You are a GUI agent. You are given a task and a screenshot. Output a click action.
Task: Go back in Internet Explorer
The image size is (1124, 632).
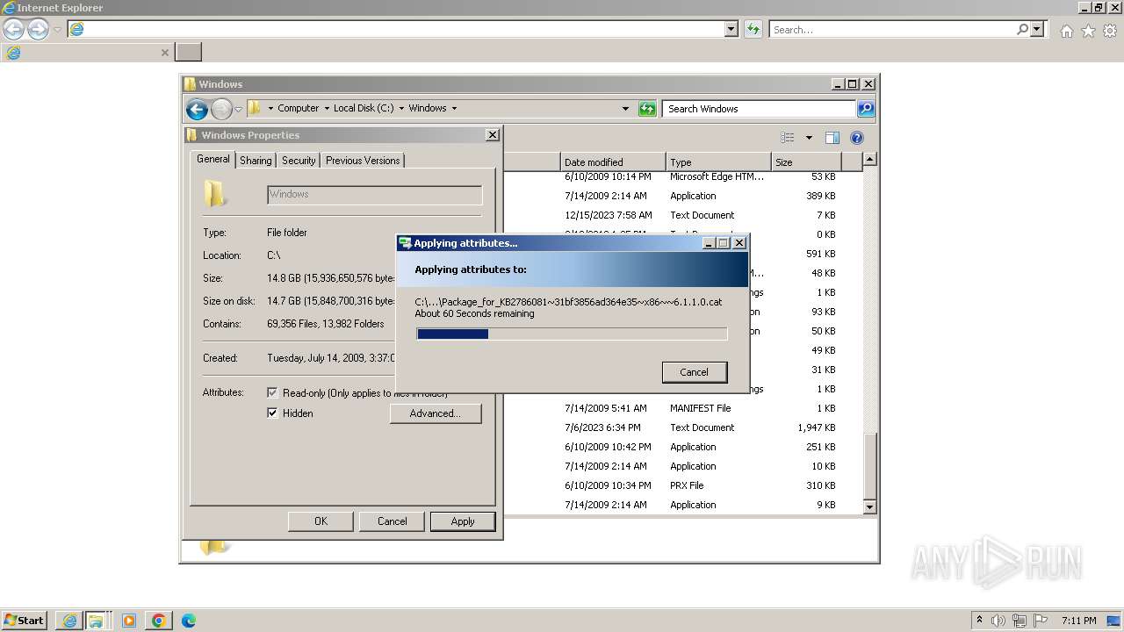(13, 30)
